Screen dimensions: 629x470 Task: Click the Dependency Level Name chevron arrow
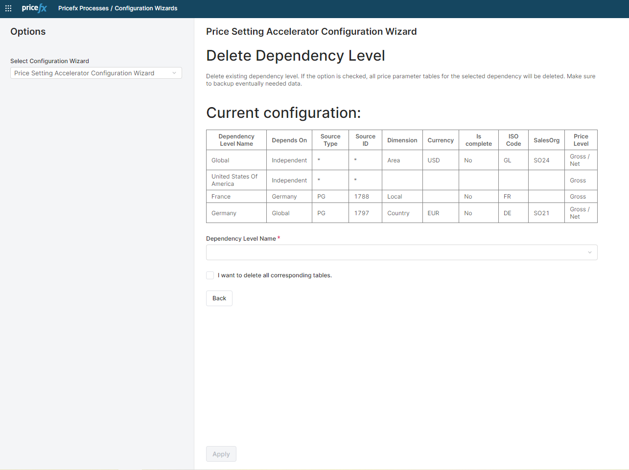tap(589, 252)
